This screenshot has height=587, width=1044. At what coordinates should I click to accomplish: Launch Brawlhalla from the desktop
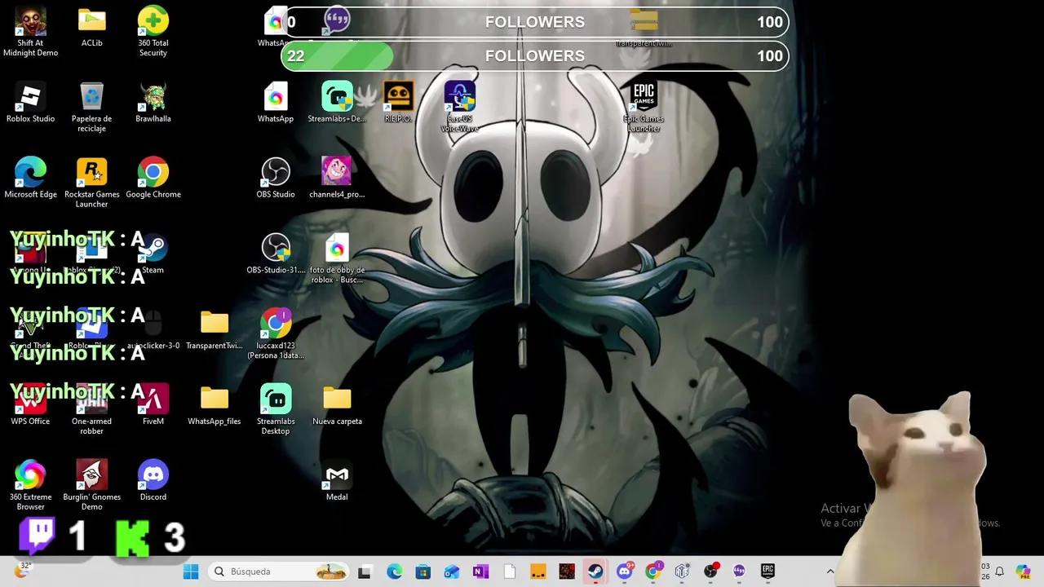pyautogui.click(x=153, y=103)
